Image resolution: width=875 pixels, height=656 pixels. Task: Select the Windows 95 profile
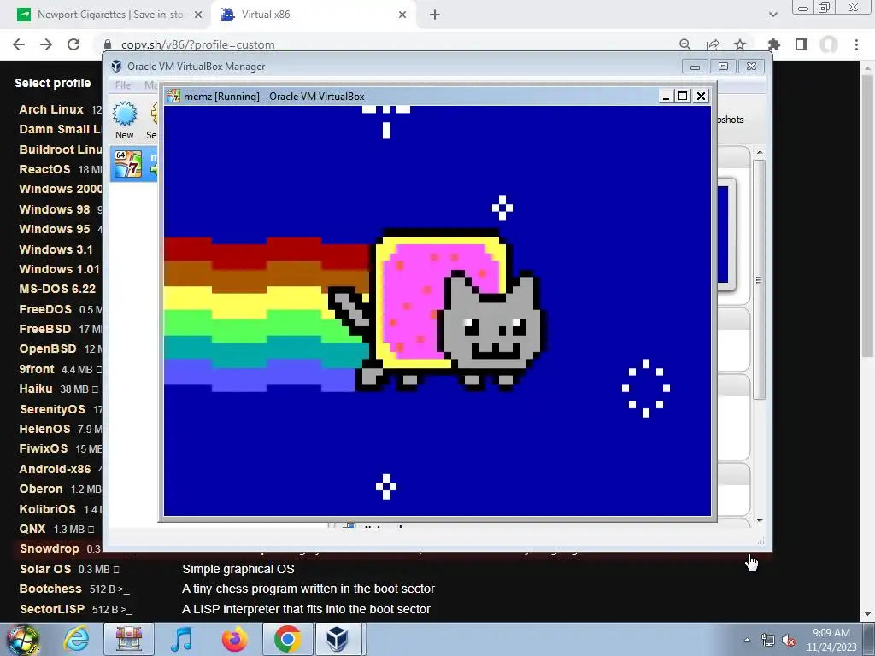pyautogui.click(x=54, y=229)
